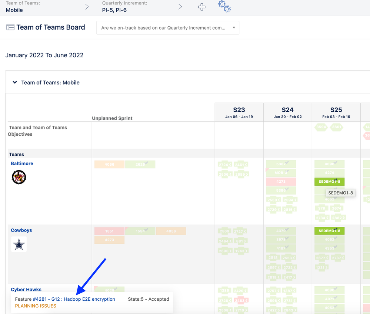Open Baltimore S25 feature card 4274
This screenshot has height=314, width=370.
point(329,173)
